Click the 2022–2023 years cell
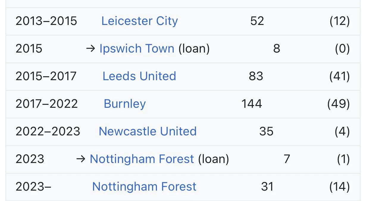The width and height of the screenshot is (366, 201). click(x=48, y=132)
